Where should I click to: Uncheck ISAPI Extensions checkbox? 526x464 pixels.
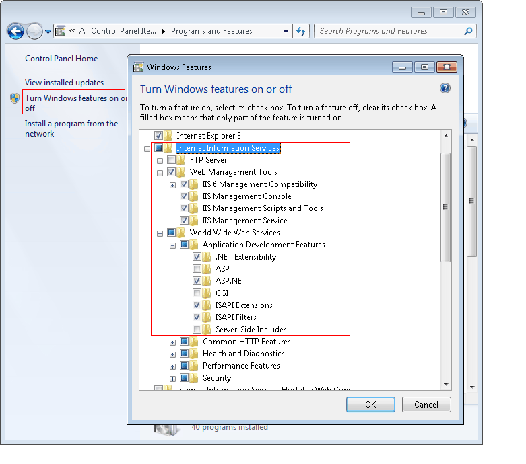pos(197,305)
